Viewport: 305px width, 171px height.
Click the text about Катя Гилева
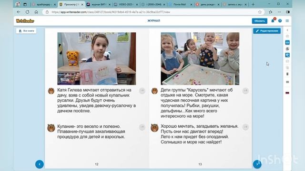point(96,100)
